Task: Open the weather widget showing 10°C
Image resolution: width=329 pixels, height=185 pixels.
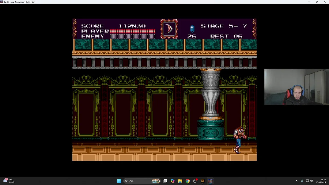Action: (9, 181)
